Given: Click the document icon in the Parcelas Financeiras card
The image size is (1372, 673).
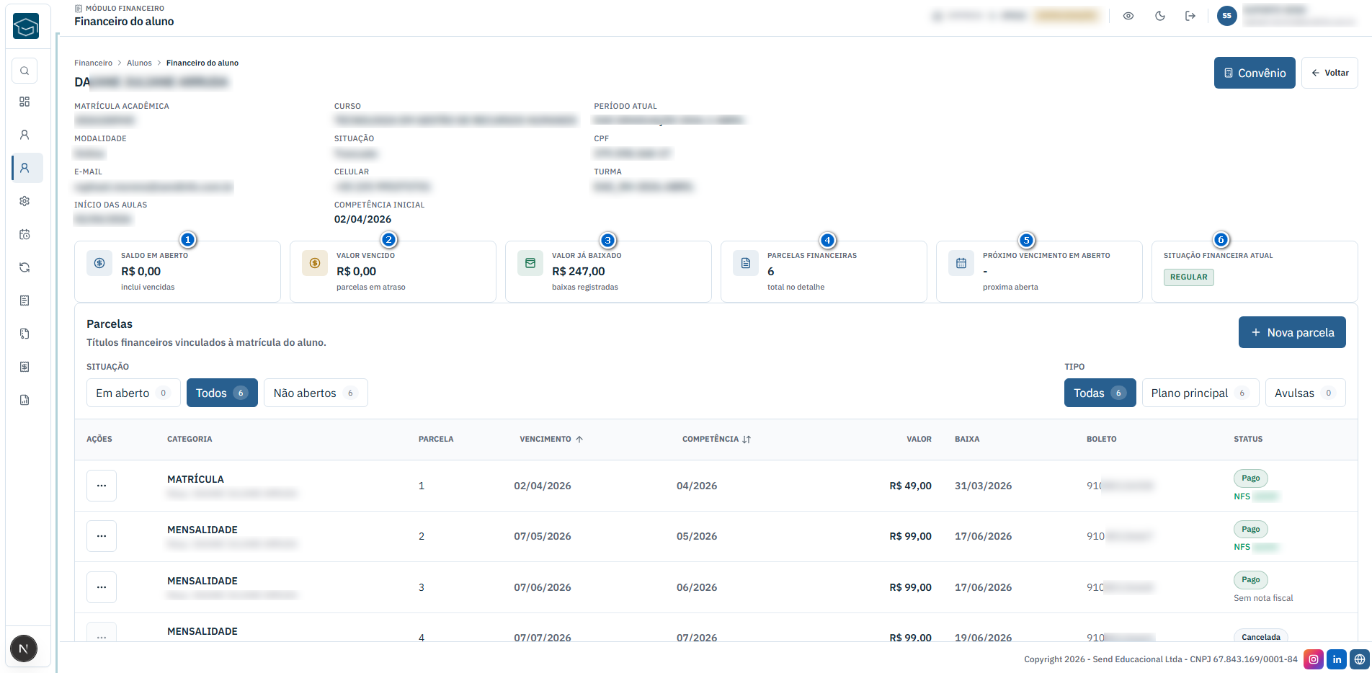Looking at the screenshot, I should pyautogui.click(x=746, y=263).
